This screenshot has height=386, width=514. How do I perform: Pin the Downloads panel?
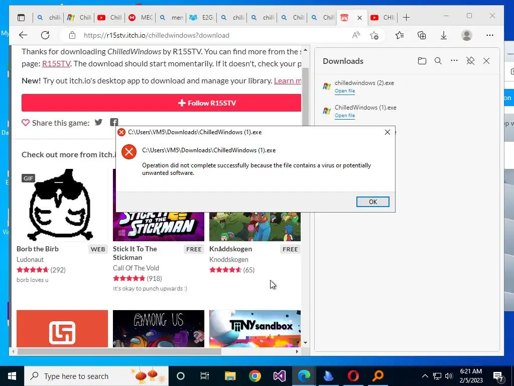click(x=470, y=61)
